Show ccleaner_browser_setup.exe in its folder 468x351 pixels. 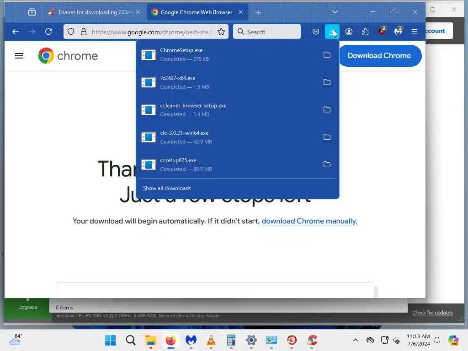(327, 110)
